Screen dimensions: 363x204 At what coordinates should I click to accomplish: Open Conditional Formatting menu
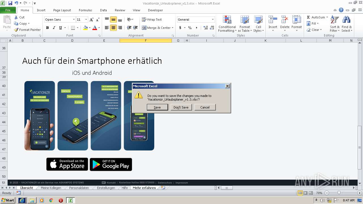pyautogui.click(x=227, y=24)
